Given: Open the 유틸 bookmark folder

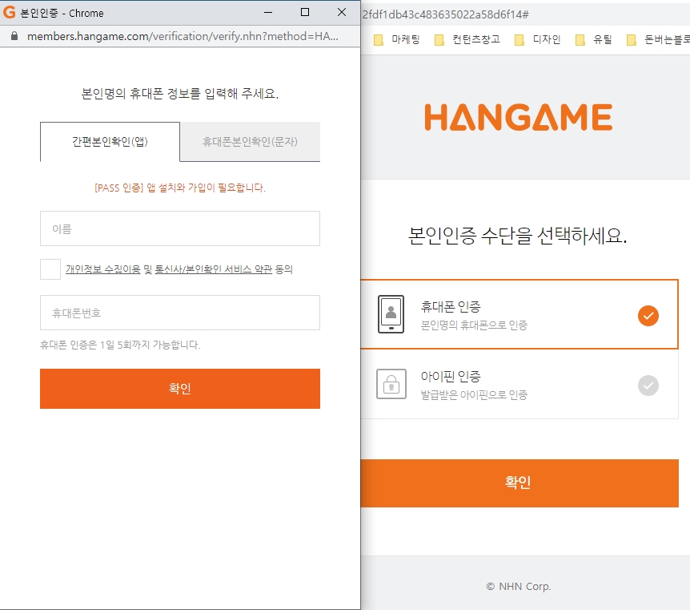Looking at the screenshot, I should tap(594, 39).
